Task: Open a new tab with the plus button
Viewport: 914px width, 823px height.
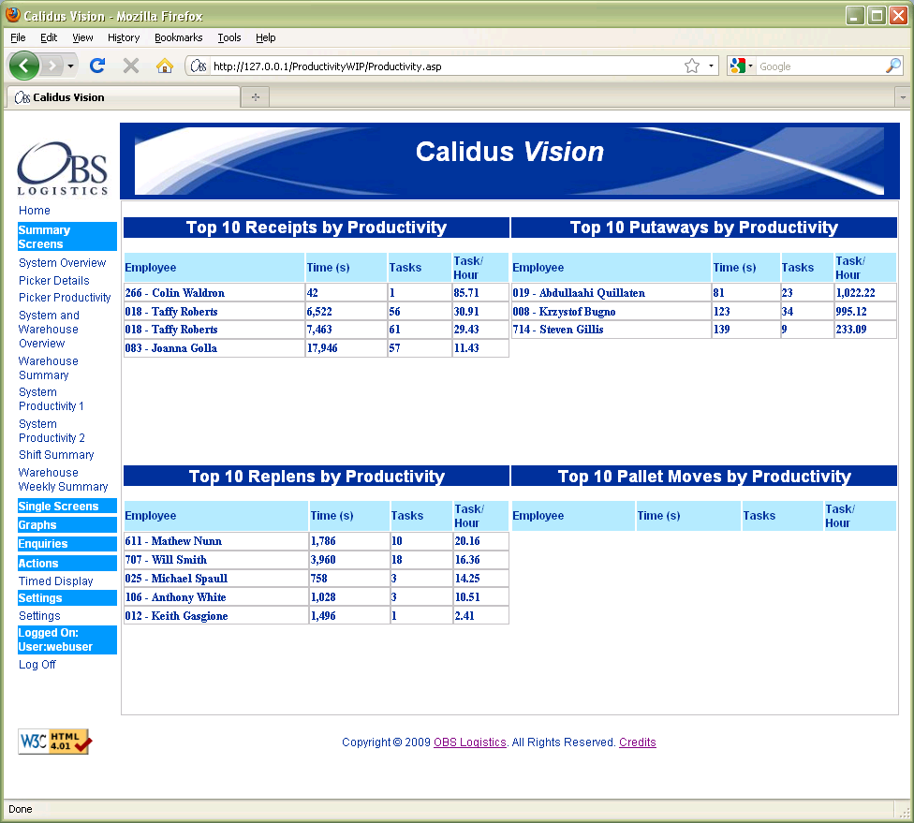Action: point(256,96)
